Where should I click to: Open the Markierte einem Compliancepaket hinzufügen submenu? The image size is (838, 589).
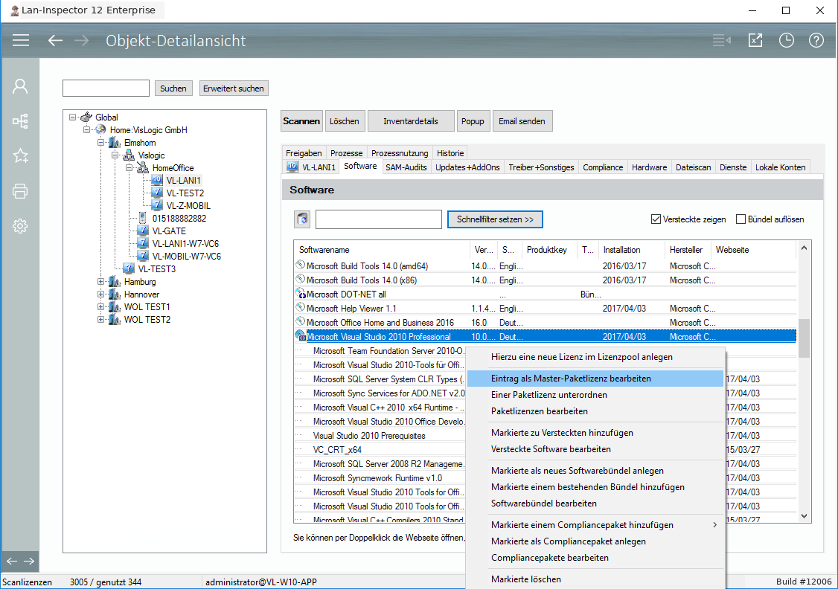tap(595, 525)
